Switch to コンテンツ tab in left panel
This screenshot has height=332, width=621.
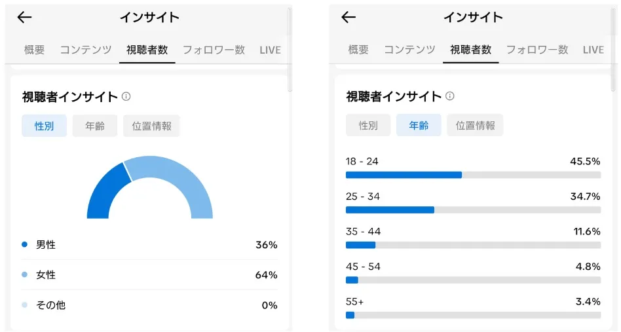pyautogui.click(x=86, y=50)
